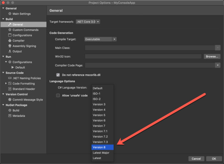Viewport: 224px width, 164px height.
Task: Collapse the Version Control section
Action: point(3,94)
